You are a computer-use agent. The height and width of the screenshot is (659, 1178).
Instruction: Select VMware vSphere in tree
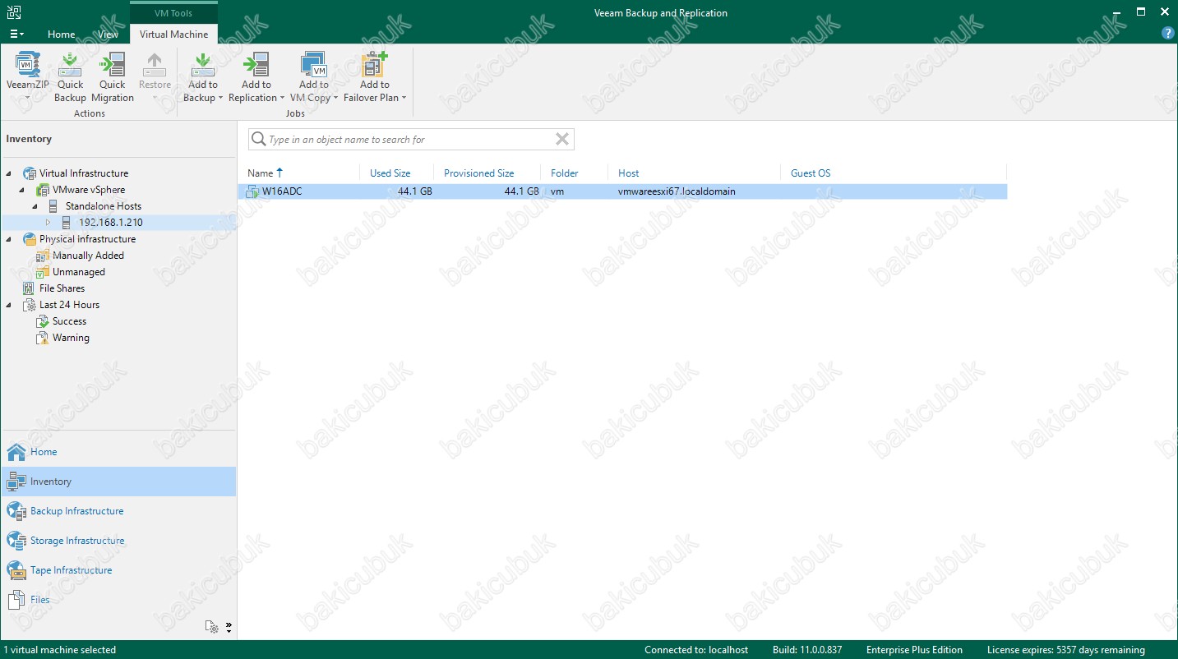[89, 190]
